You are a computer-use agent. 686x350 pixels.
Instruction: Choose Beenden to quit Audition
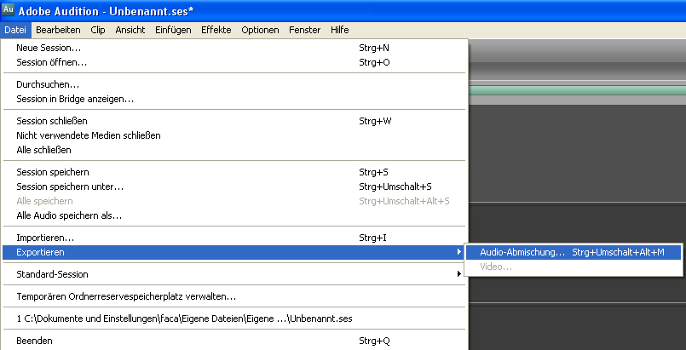(x=234, y=341)
